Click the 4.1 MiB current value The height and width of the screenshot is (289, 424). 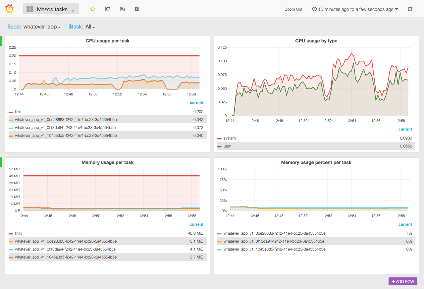coord(197,249)
